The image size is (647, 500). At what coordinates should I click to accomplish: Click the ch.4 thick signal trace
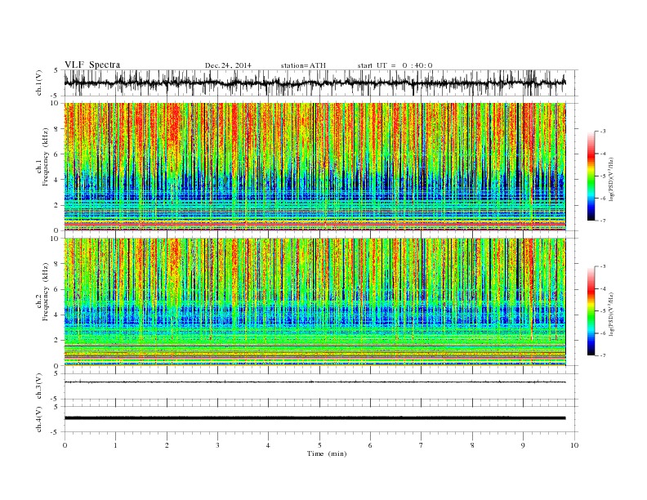point(315,418)
